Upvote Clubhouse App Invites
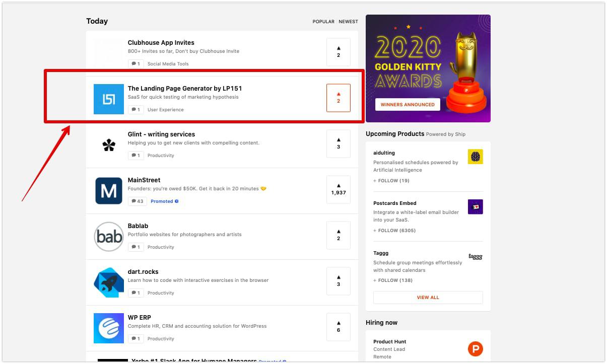Viewport: 607px width, 364px height. point(338,52)
